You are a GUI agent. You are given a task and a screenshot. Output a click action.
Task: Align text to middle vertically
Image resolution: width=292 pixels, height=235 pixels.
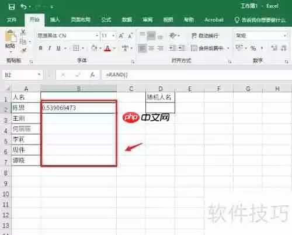[151, 36]
